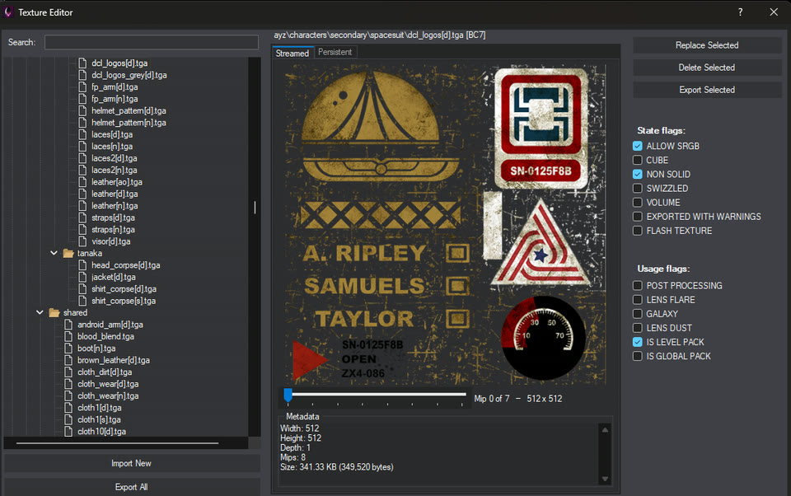Screen dimensions: 791x496
Task: Click the file tree horizontal scrollbar
Action: (117, 443)
